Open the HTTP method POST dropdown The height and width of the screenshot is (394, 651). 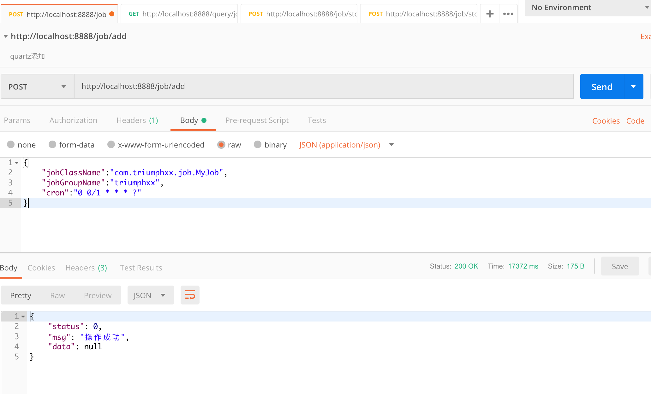37,86
